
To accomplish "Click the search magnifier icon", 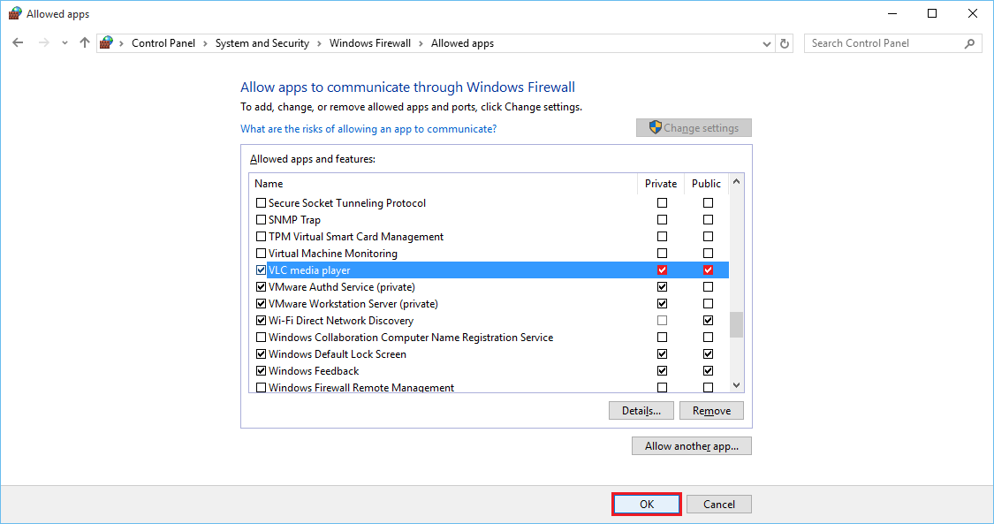I will pyautogui.click(x=969, y=43).
